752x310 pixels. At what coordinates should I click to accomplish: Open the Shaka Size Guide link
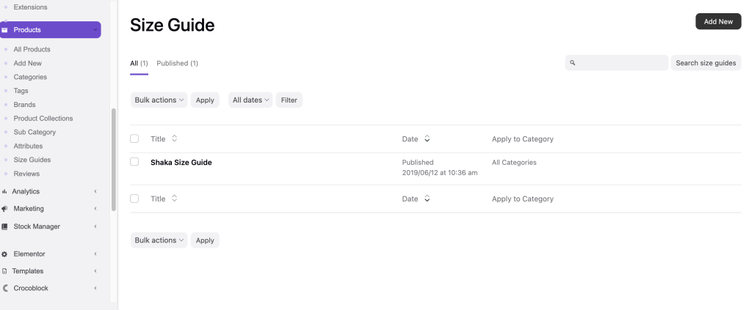coord(181,163)
